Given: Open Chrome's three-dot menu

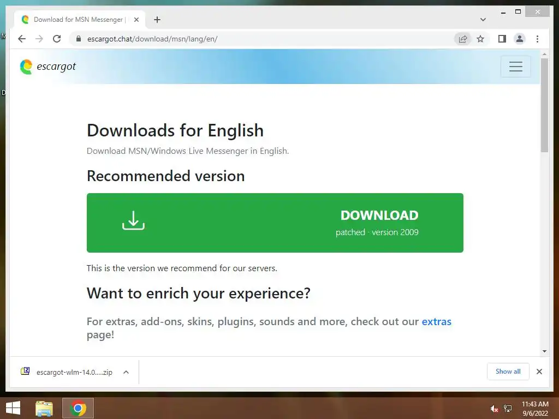Looking at the screenshot, I should pos(537,39).
